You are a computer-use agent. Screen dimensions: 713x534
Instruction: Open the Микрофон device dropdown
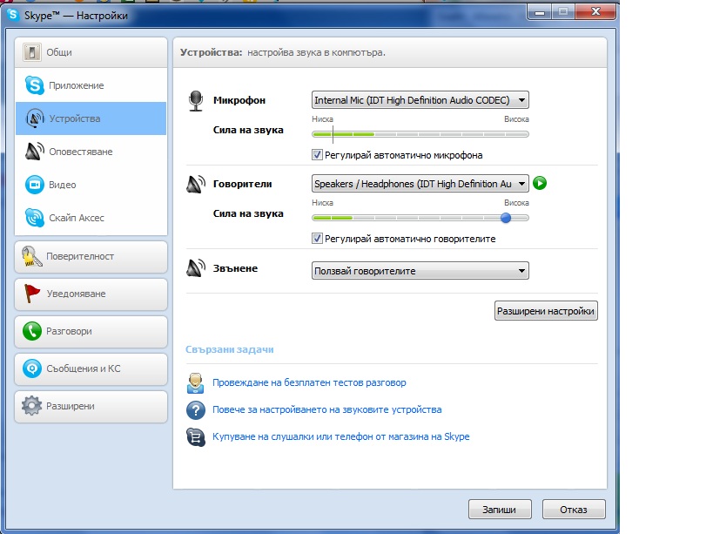420,100
